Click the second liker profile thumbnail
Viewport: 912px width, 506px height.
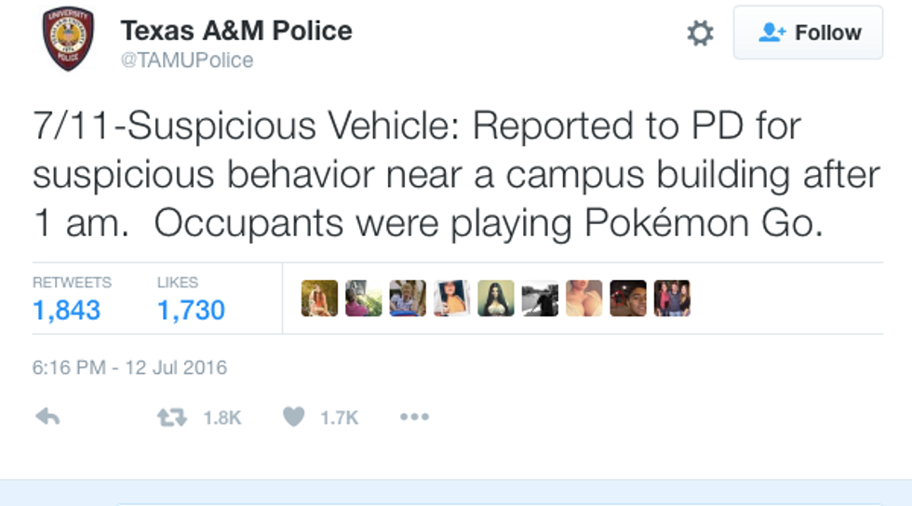tap(363, 299)
